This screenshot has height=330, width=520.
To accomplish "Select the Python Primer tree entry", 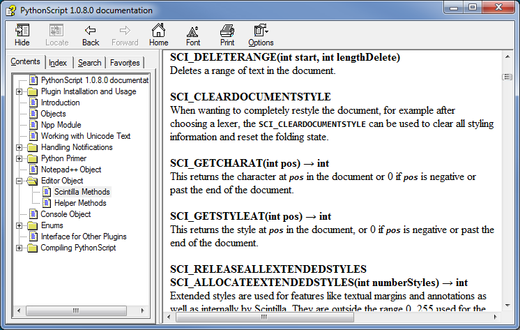I will click(63, 158).
